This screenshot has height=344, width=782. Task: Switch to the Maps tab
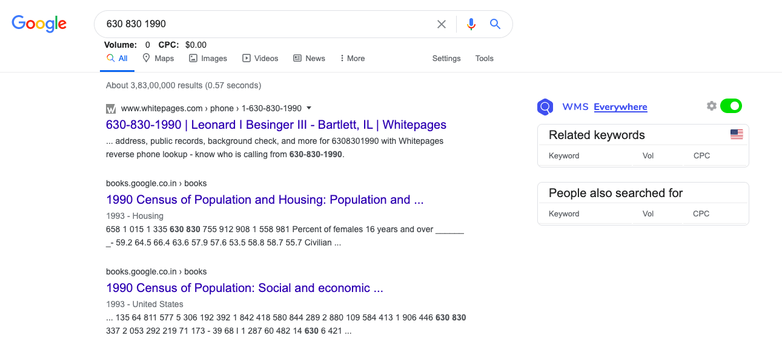(158, 59)
